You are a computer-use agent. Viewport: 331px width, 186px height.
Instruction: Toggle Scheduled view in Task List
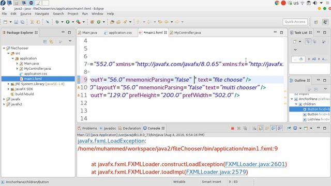pos(314,41)
